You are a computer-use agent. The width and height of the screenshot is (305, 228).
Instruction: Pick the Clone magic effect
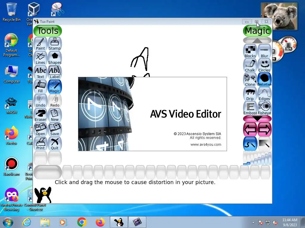(x=250, y=80)
